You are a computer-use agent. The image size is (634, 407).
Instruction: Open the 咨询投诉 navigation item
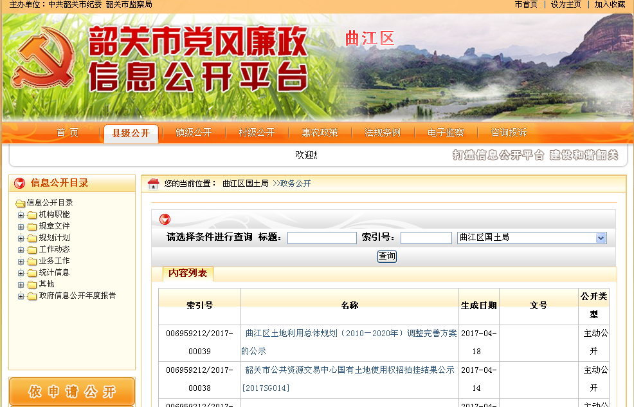509,133
